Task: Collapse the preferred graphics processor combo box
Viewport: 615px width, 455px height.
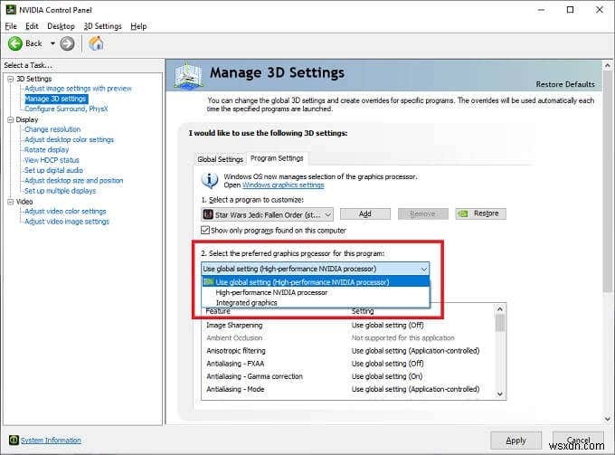Action: pos(316,269)
